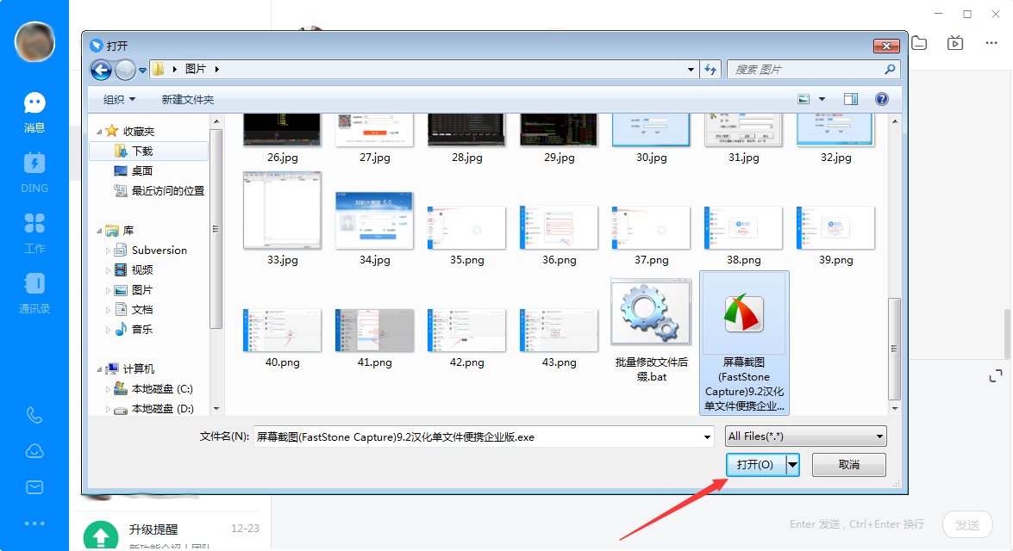Expand the 计算机 tree node in the navigation pane

(97, 368)
